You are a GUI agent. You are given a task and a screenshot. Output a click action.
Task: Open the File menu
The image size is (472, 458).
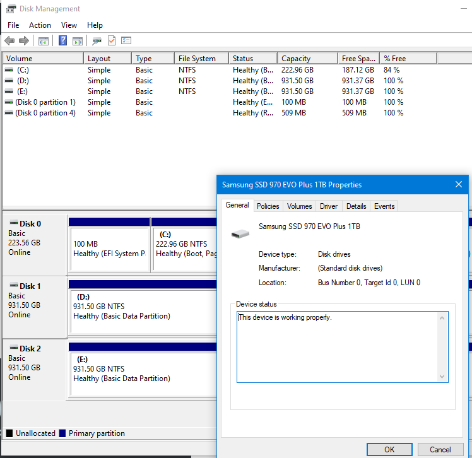tap(13, 25)
